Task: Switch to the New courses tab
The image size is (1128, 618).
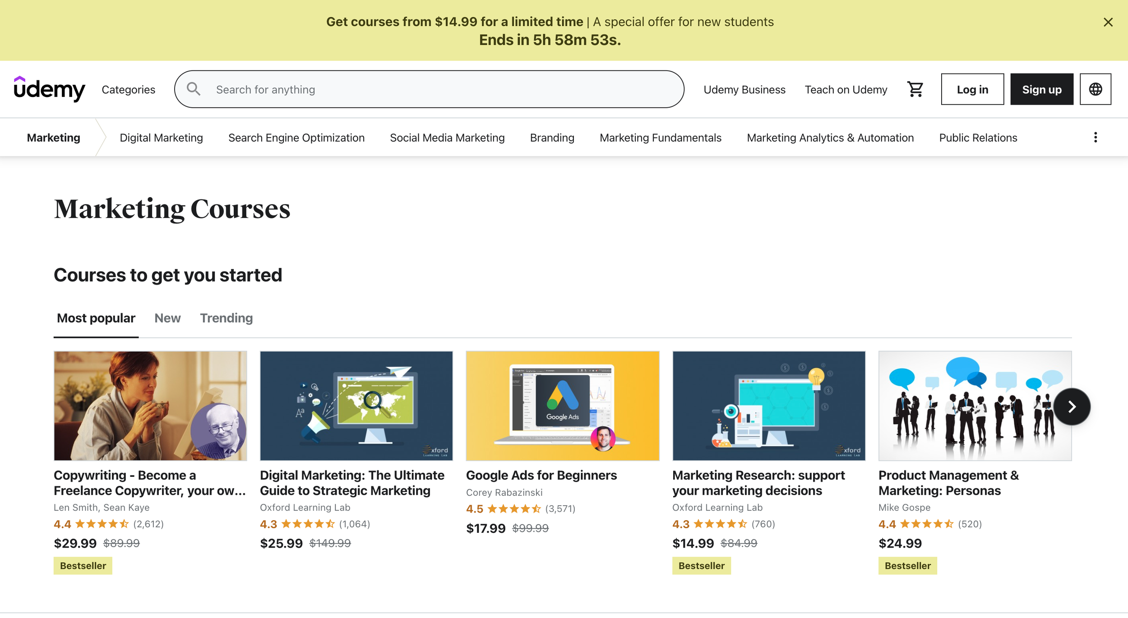Action: click(167, 318)
